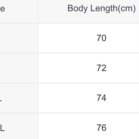Click the text Length(cm) in the header
The width and height of the screenshot is (139, 139).
coord(113,9)
